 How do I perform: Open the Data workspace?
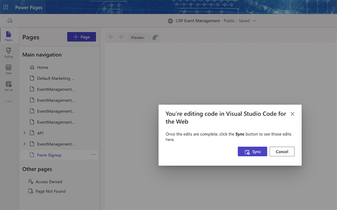pyautogui.click(x=9, y=70)
